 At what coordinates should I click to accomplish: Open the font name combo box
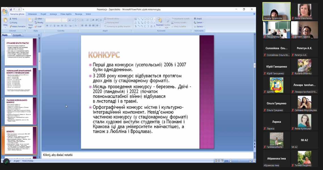(54, 20)
